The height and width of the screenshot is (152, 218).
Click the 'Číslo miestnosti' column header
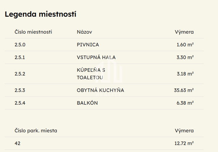click(33, 32)
